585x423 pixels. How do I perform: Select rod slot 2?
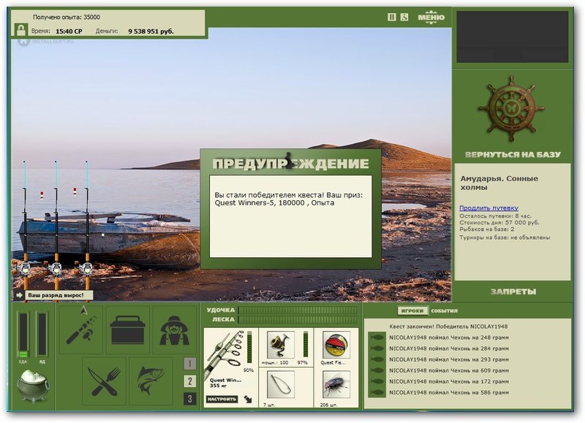pyautogui.click(x=190, y=381)
